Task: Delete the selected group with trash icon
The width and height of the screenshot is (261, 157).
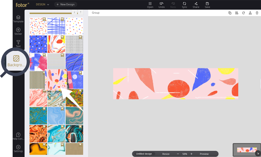Action: (257, 13)
